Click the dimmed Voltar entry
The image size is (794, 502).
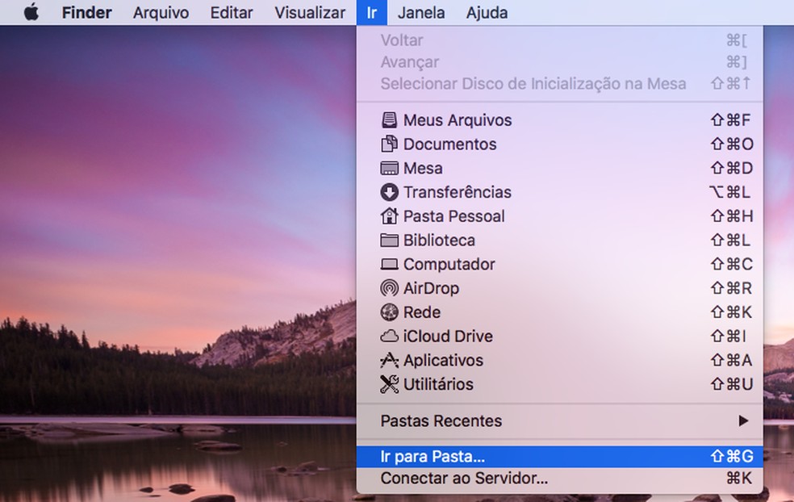pos(402,40)
